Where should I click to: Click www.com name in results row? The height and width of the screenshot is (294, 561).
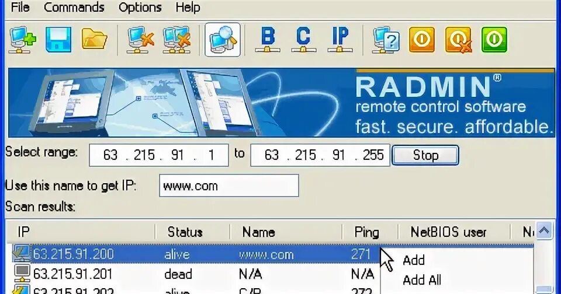tap(266, 255)
